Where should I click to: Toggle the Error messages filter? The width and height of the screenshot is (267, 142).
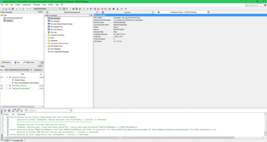[9, 111]
